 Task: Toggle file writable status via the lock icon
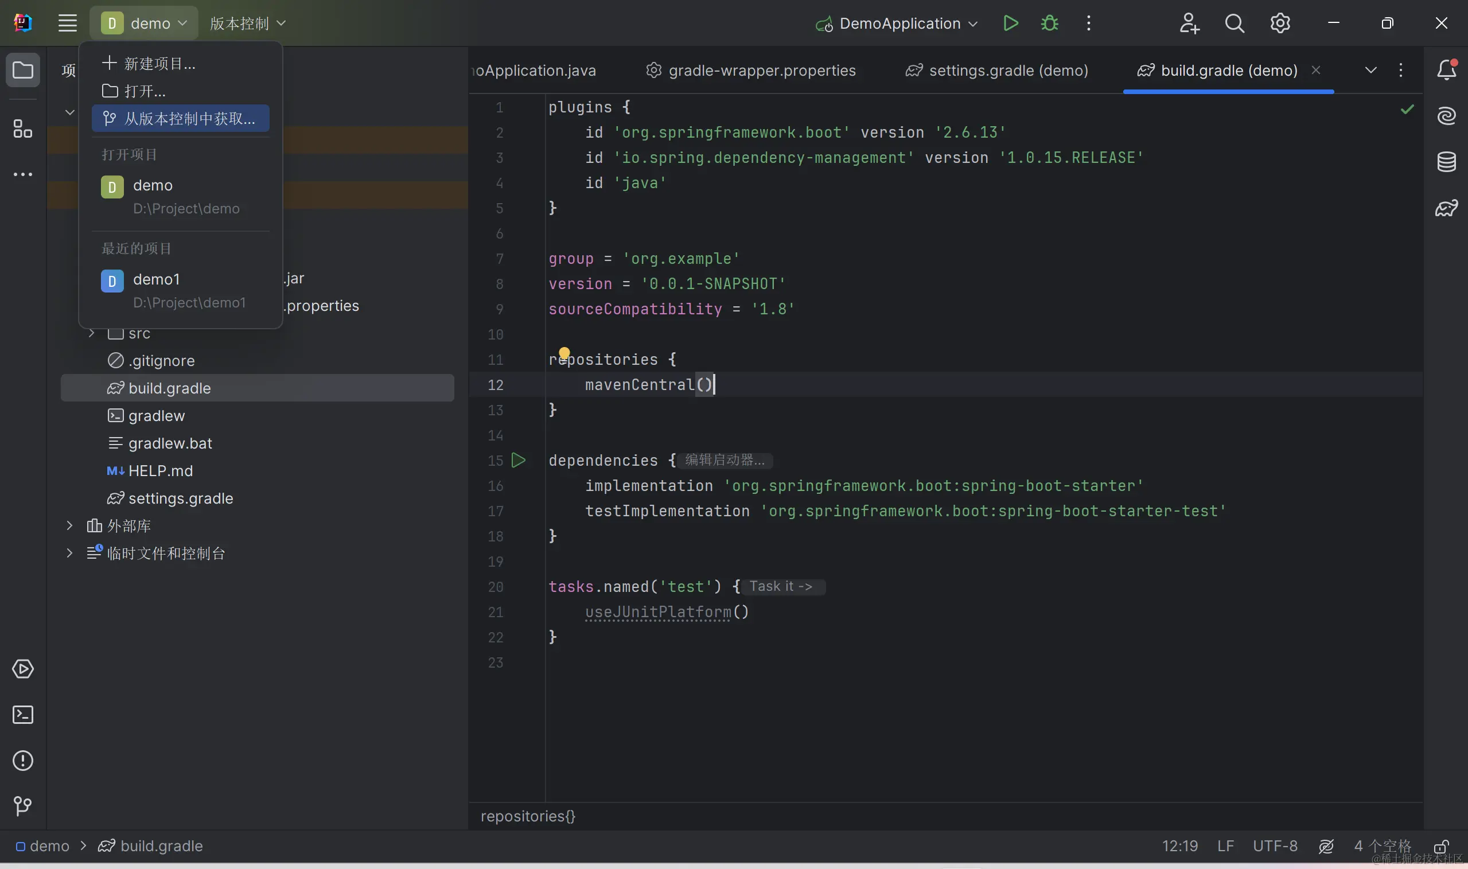pos(1441,845)
